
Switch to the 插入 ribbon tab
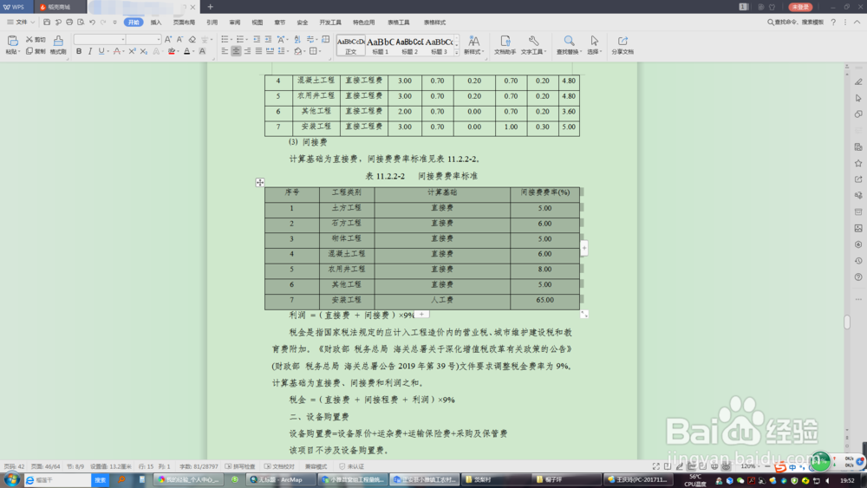click(x=156, y=23)
